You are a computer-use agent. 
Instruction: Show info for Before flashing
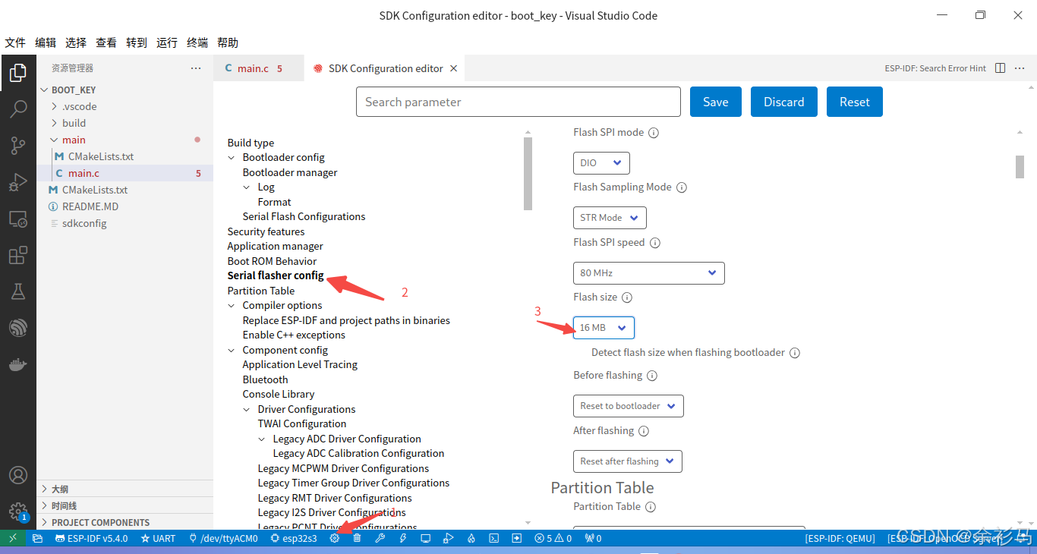pyautogui.click(x=652, y=376)
